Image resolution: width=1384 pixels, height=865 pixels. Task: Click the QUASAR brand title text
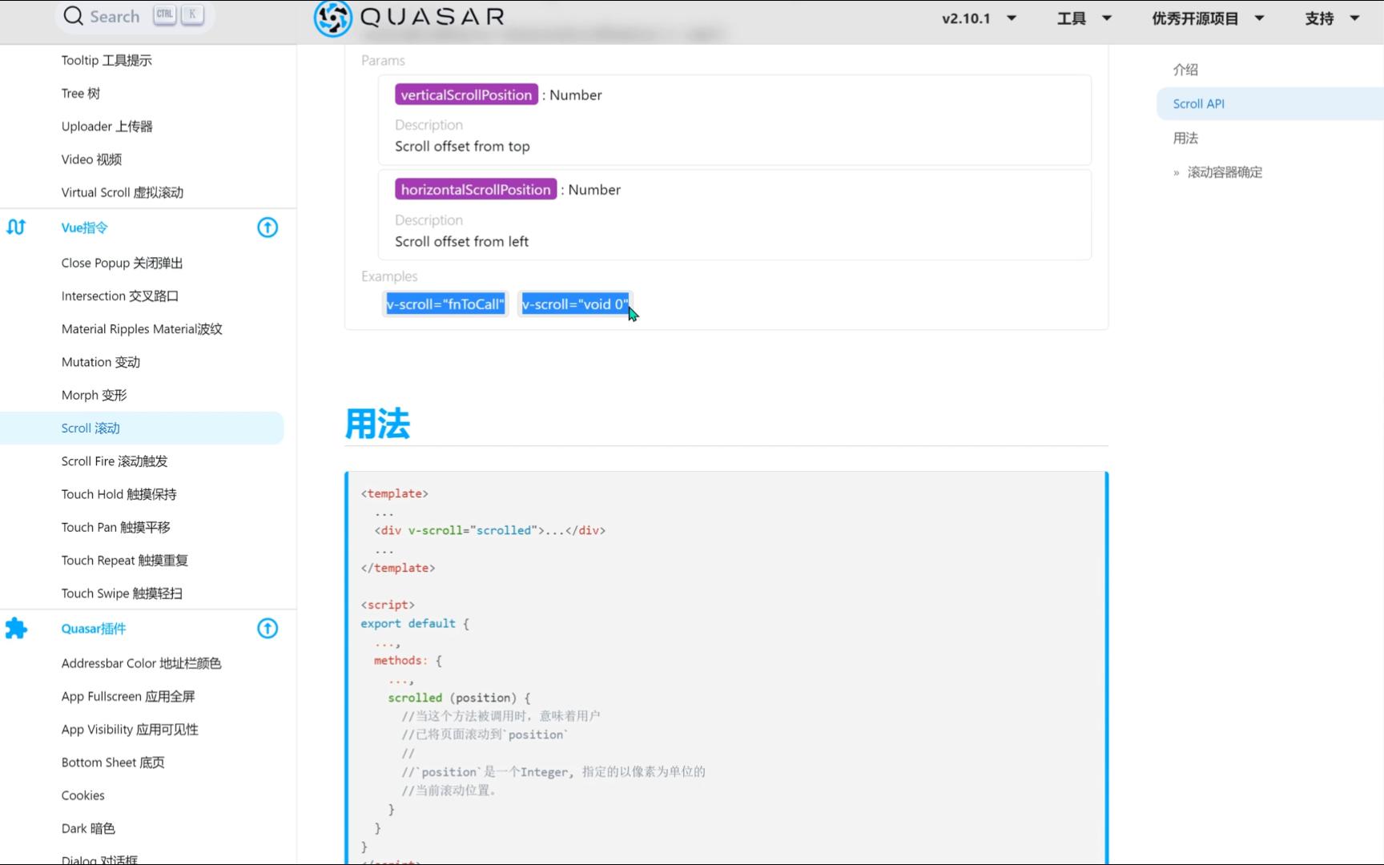[x=432, y=16]
